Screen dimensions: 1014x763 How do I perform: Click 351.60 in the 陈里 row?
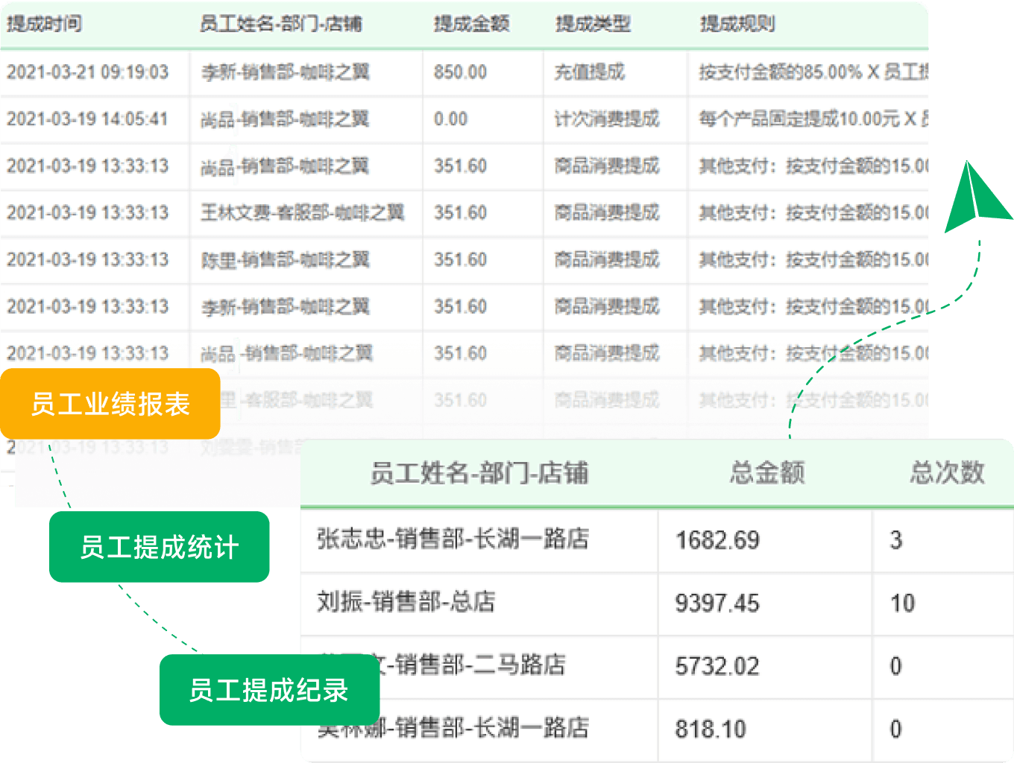(x=461, y=260)
